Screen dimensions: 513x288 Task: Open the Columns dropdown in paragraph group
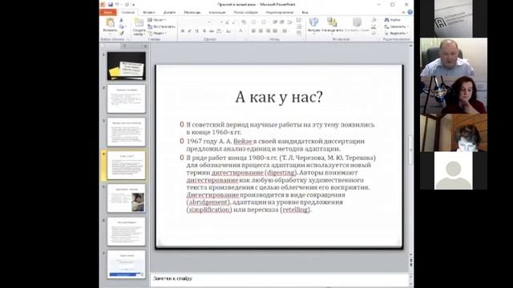click(x=285, y=30)
